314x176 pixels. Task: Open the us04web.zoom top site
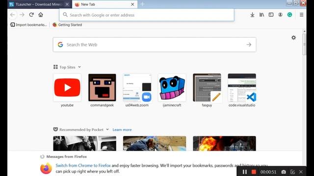pyautogui.click(x=137, y=90)
